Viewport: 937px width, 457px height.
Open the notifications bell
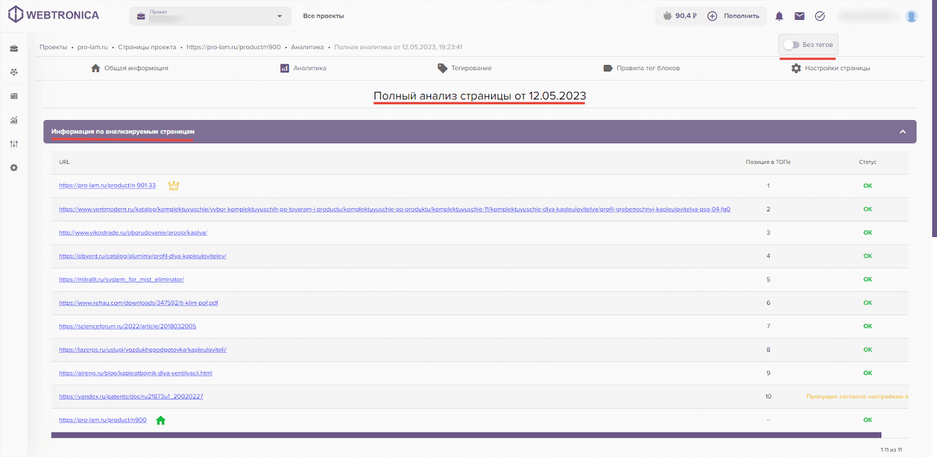pos(779,16)
